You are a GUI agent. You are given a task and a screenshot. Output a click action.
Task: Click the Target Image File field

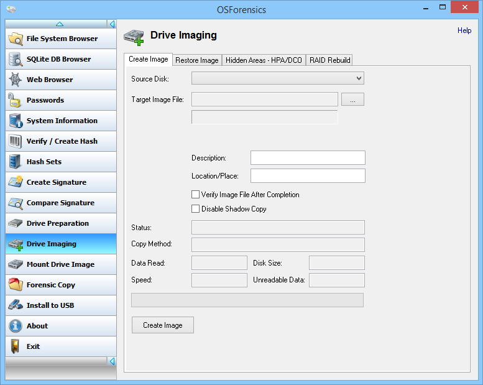[x=265, y=100]
